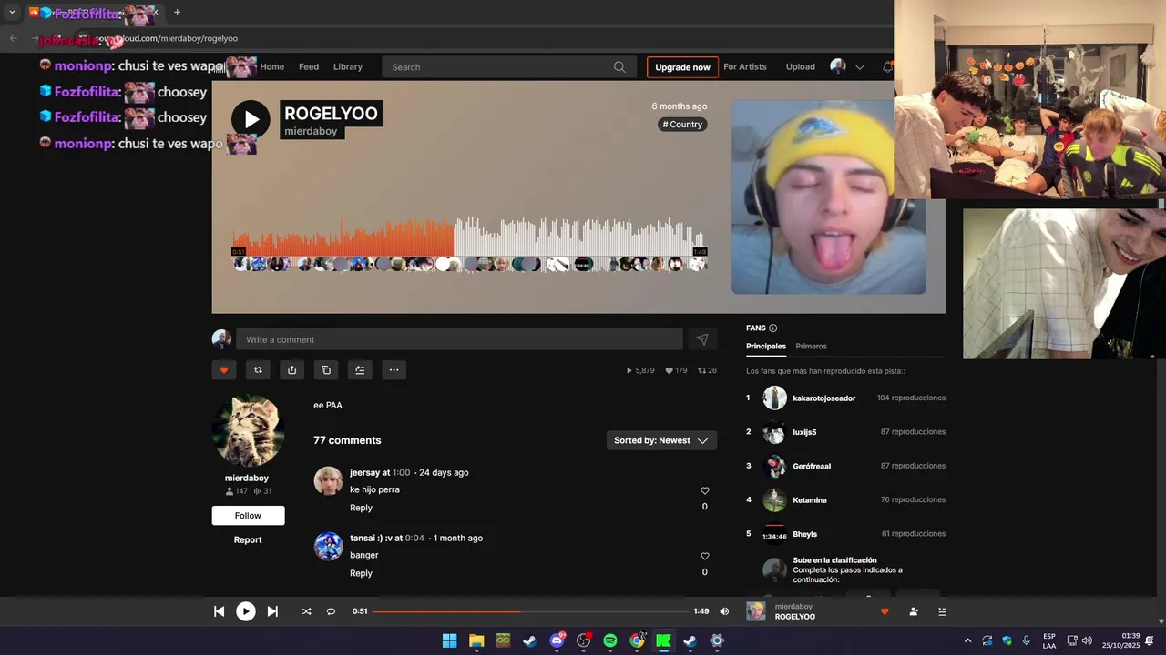Open fan Bheyls profile
This screenshot has width=1166, height=655.
[804, 534]
